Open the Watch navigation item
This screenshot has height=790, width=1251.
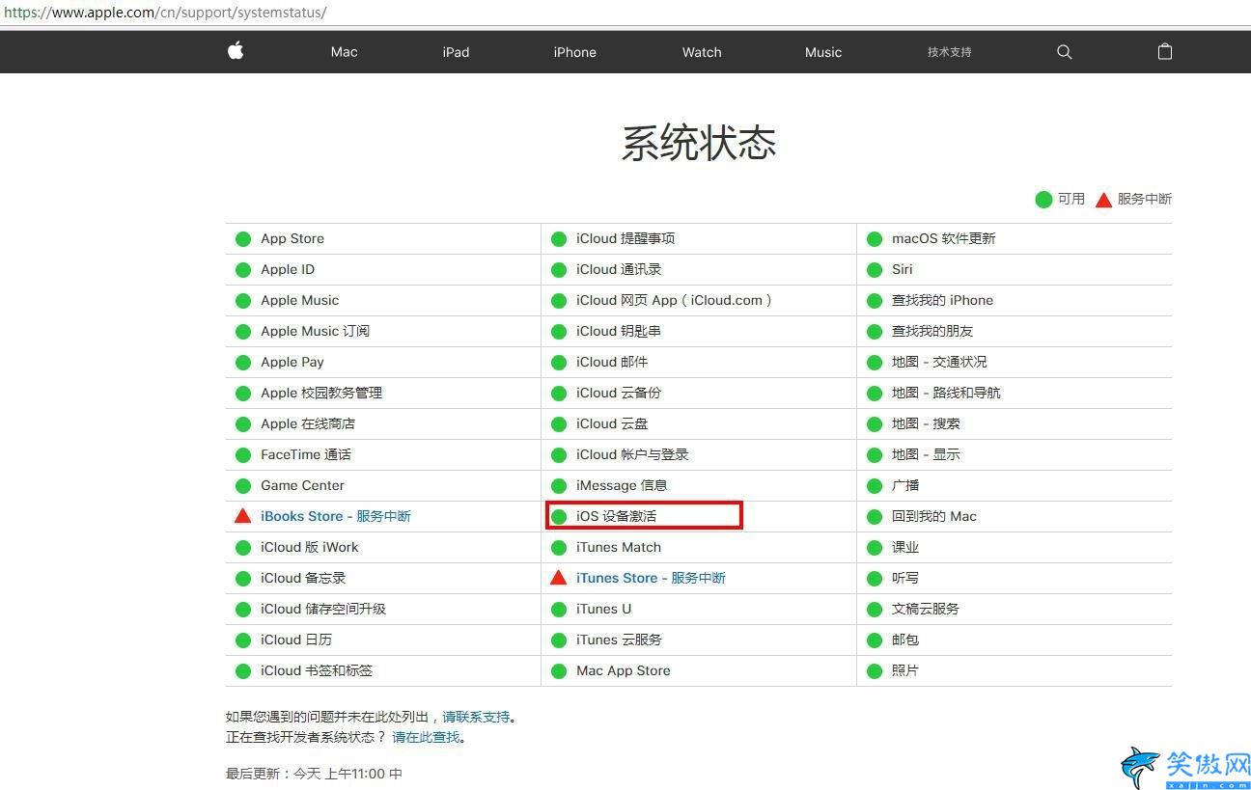[702, 52]
